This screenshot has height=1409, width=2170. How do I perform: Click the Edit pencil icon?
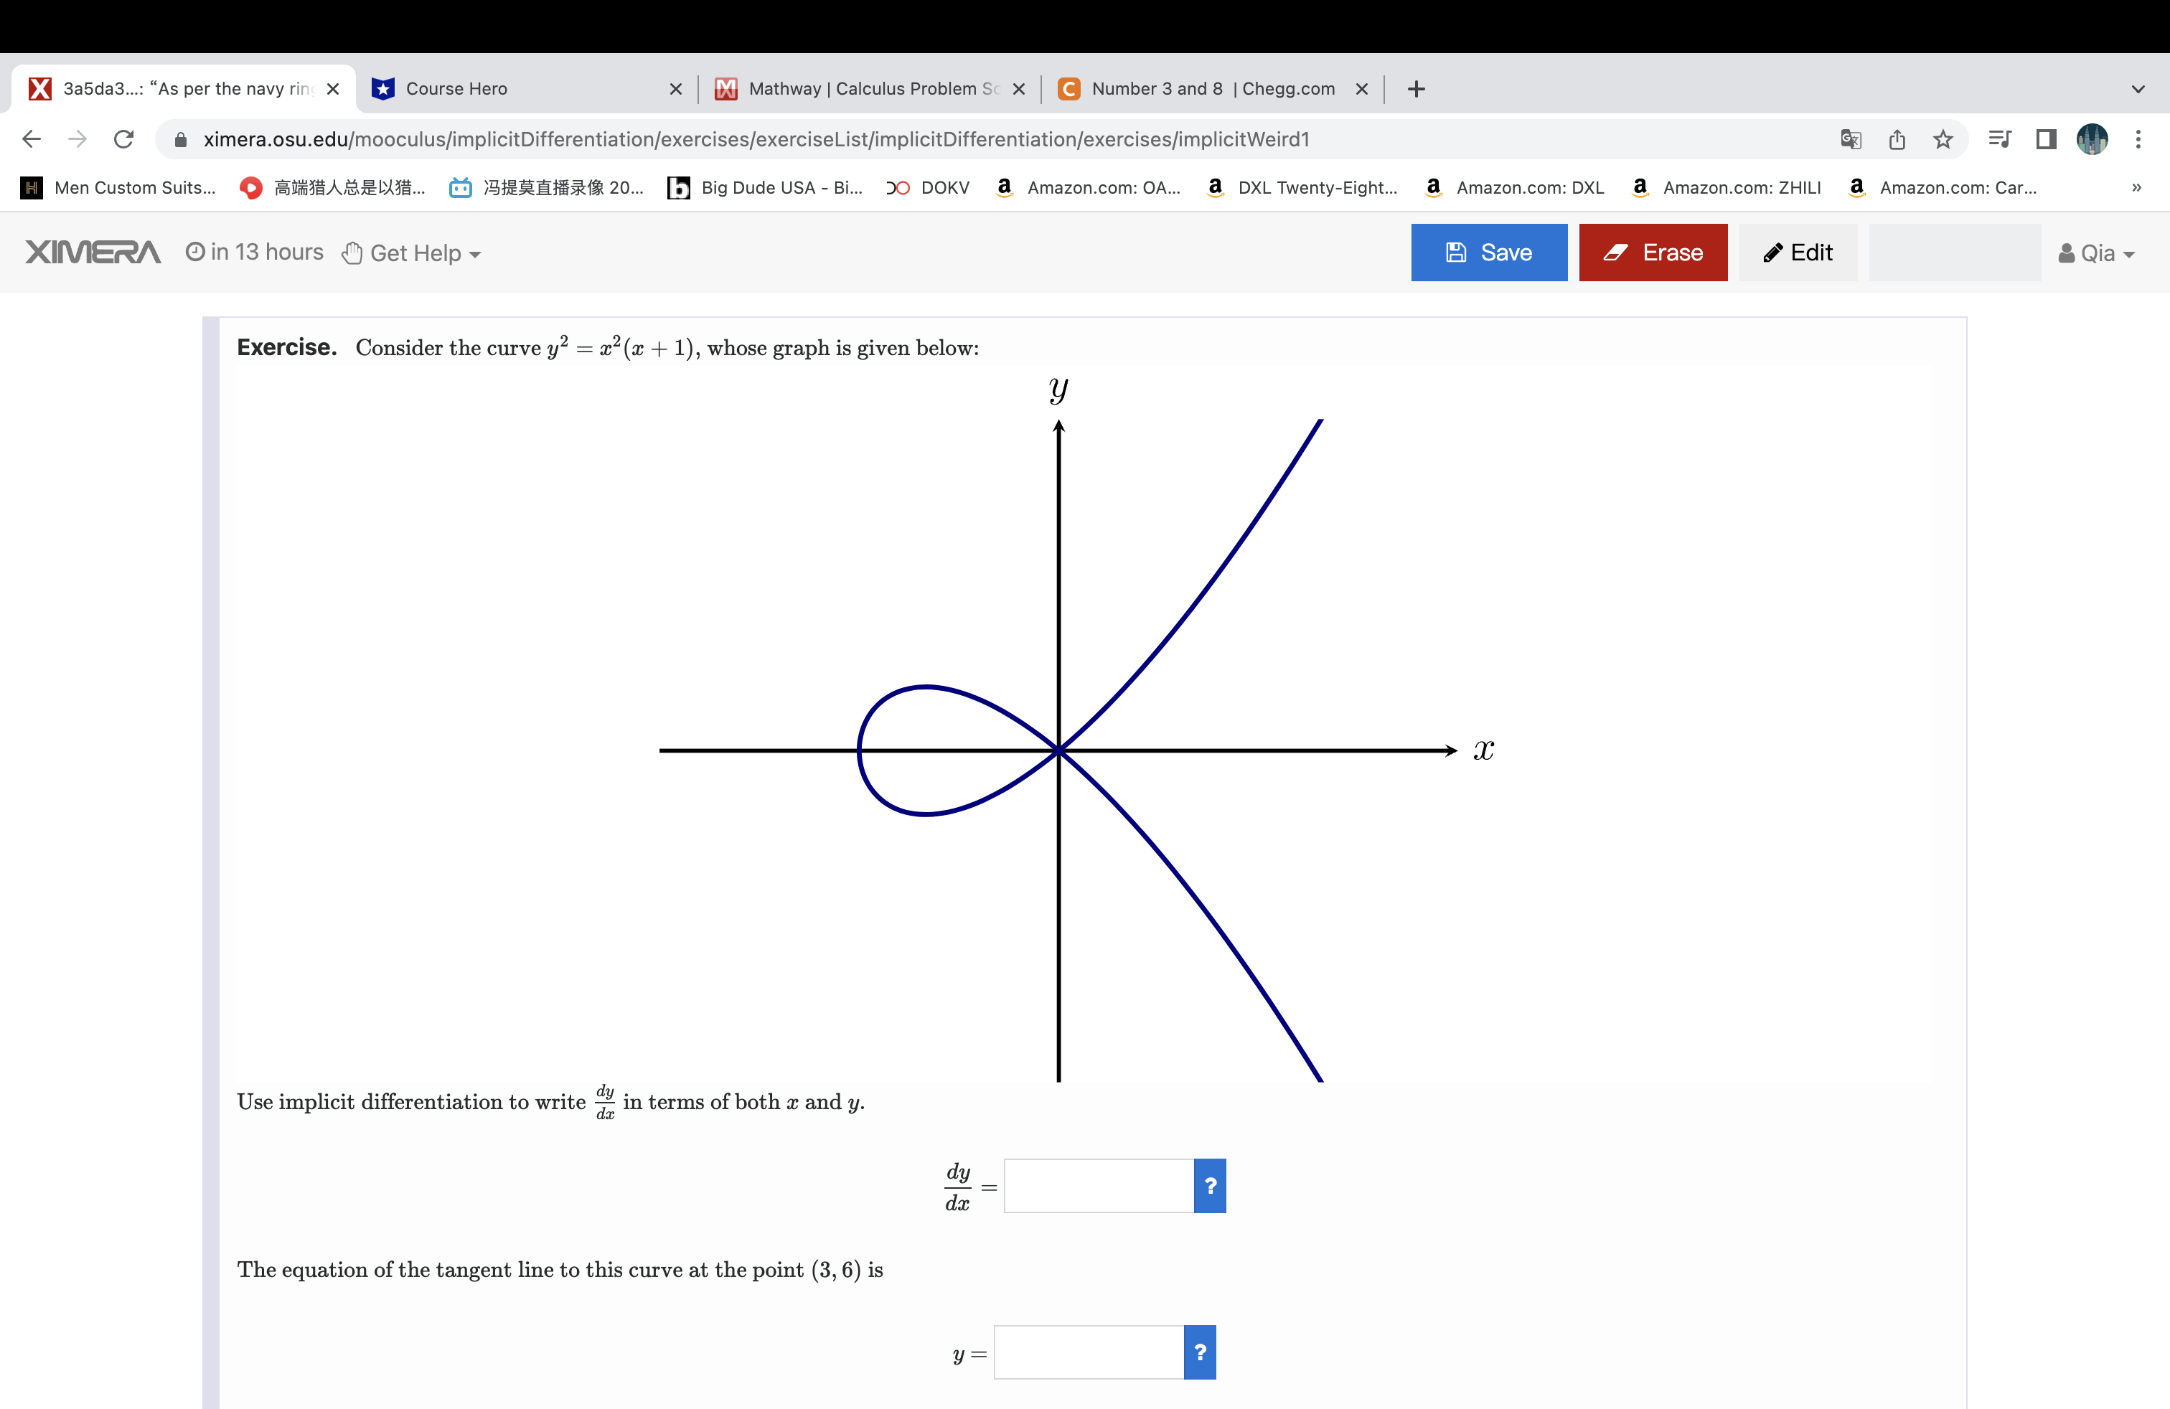(x=1797, y=253)
